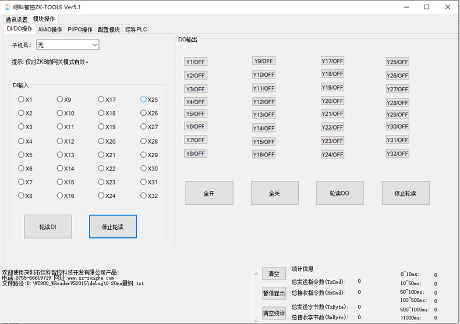460x324 pixels.
Task: Turn all outputs off with 全关
Action: (275, 193)
